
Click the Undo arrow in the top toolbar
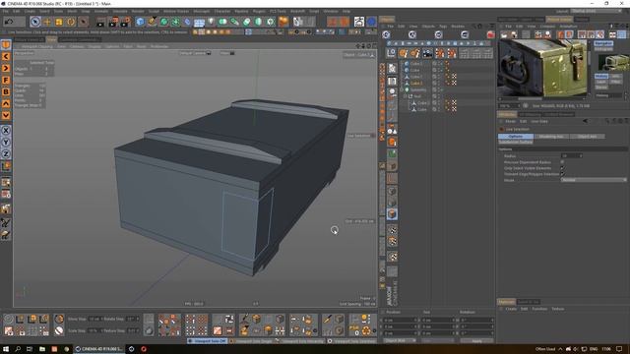[x=9, y=22]
